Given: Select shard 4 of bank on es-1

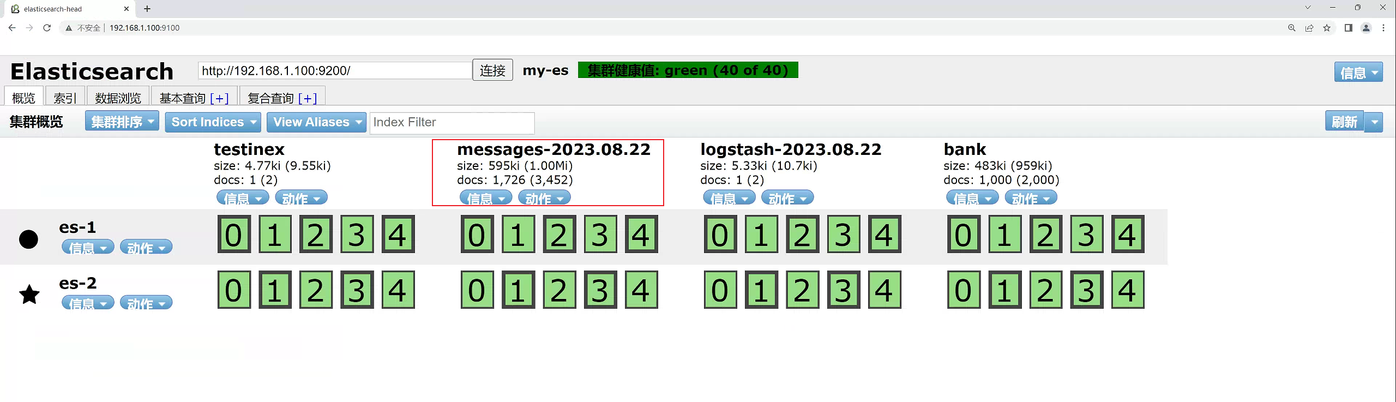Looking at the screenshot, I should 1128,234.
